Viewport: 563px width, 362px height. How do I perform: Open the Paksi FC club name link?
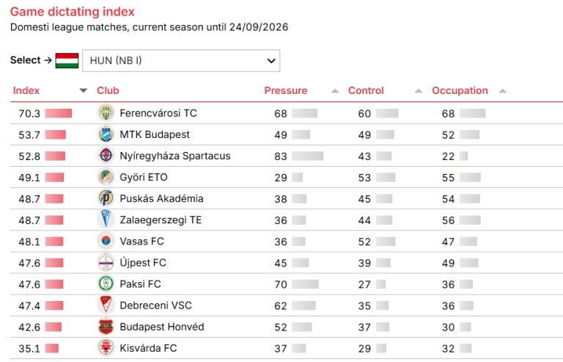point(141,284)
